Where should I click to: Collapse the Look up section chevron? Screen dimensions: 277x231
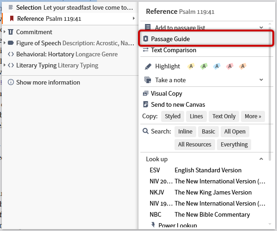point(261,159)
